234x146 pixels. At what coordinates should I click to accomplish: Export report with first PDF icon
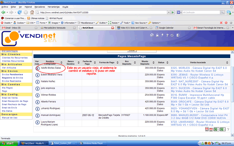207,129
